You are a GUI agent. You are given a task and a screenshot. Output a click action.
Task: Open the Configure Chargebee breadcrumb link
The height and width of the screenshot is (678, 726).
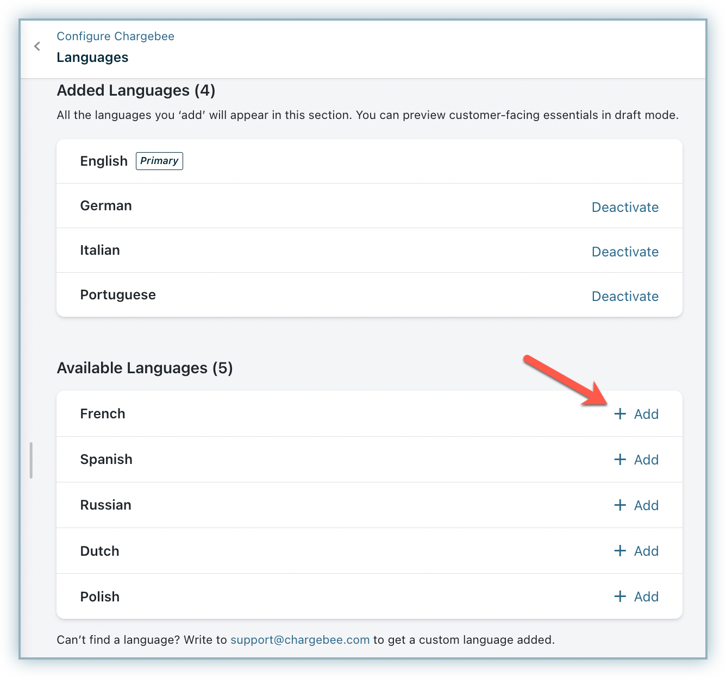115,36
